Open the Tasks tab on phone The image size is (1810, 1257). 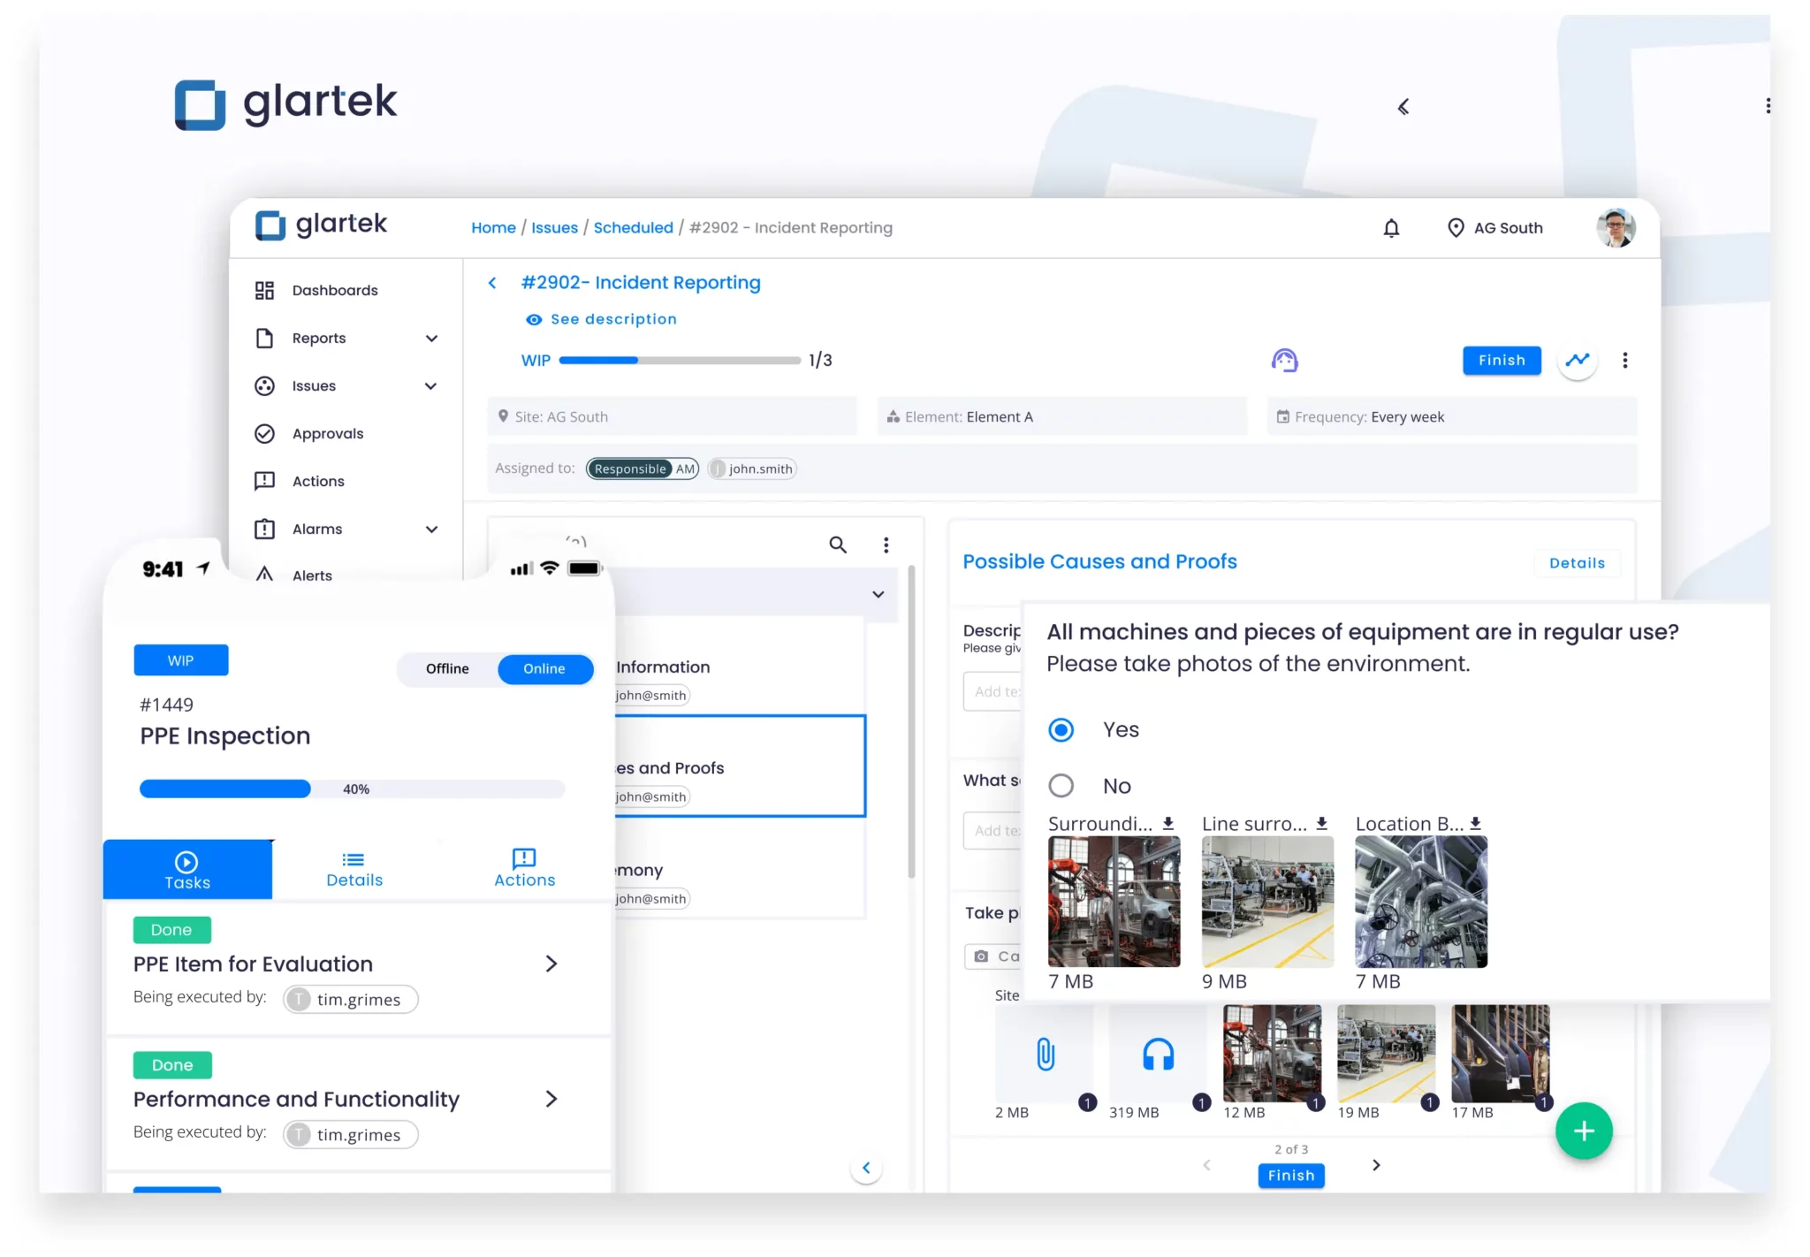point(187,870)
